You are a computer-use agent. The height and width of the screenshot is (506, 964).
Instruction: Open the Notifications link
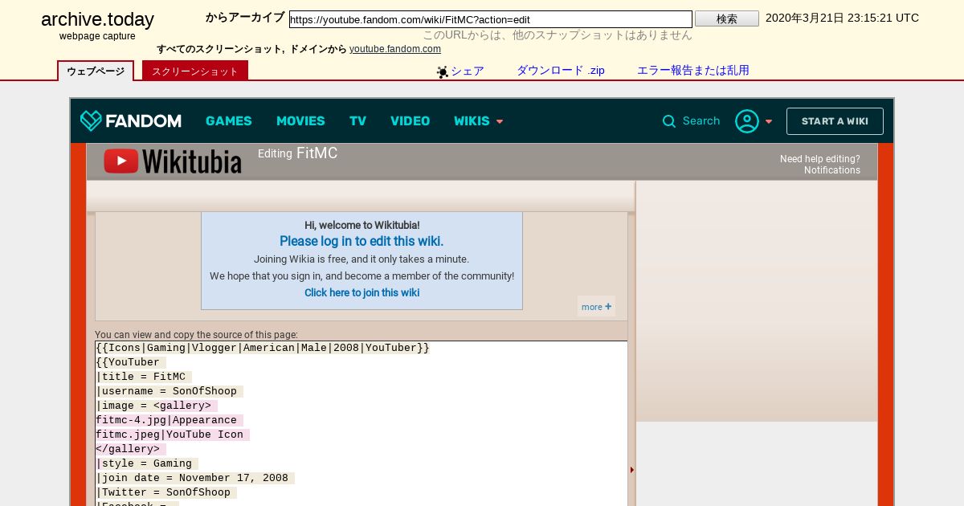[832, 170]
